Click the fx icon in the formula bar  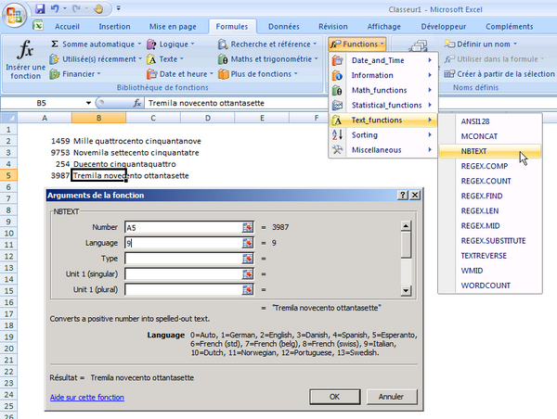coord(137,103)
